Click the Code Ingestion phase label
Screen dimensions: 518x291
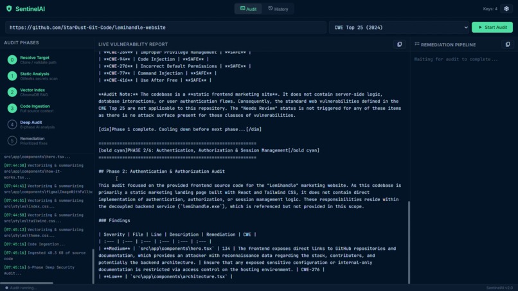tap(35, 106)
